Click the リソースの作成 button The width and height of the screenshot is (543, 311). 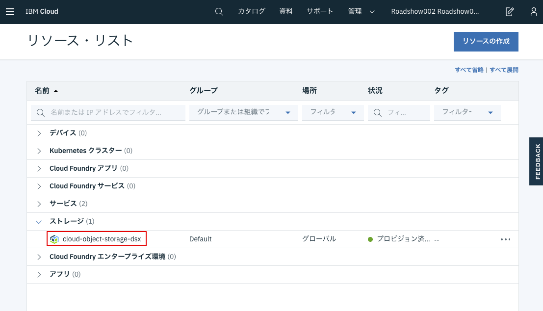click(486, 42)
